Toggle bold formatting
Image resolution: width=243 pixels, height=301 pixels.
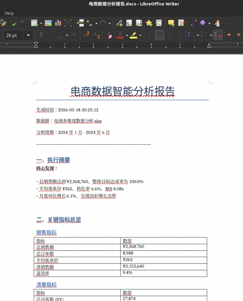coord(41,35)
